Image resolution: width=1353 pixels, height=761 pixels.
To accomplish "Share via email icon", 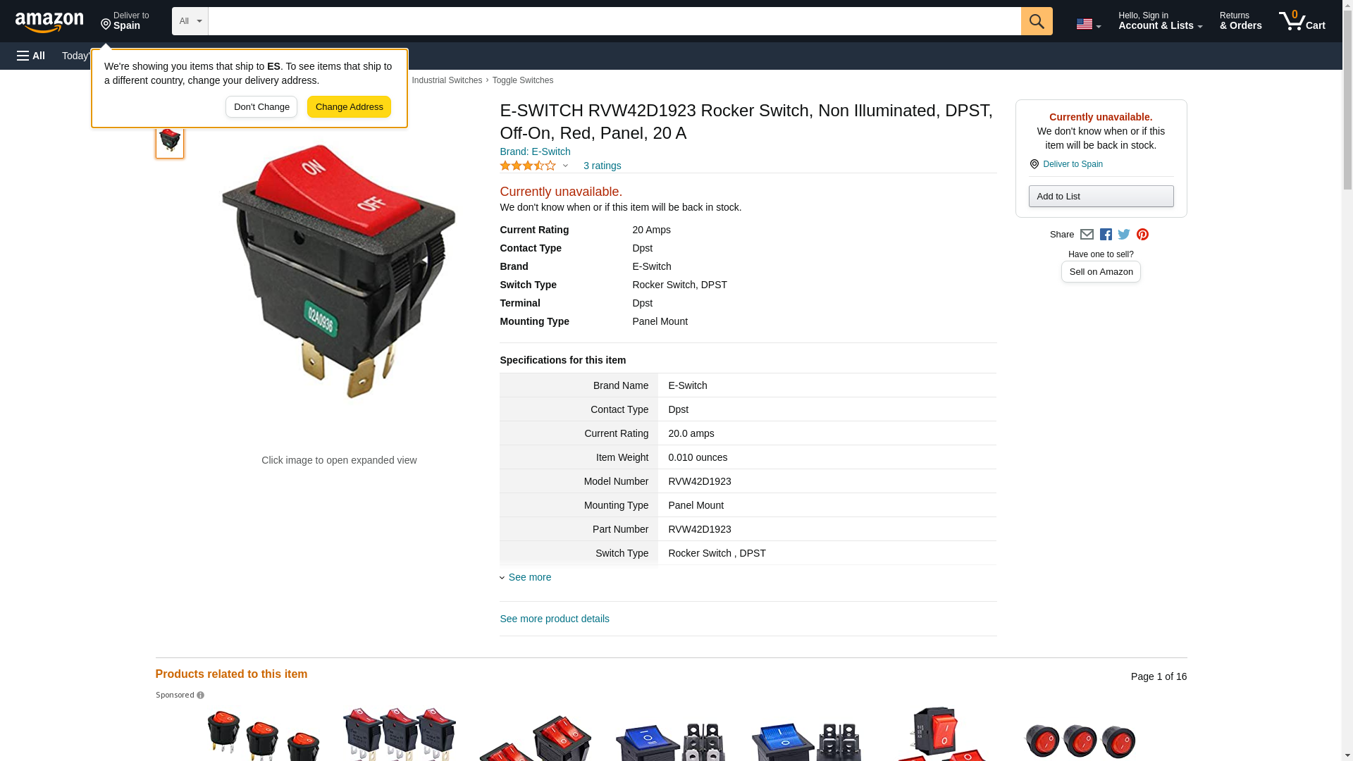I will pos(1087,235).
